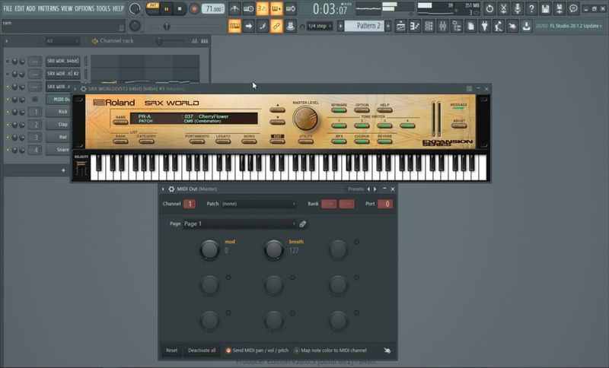Open the FILE menu
609x368 pixels.
coord(8,8)
